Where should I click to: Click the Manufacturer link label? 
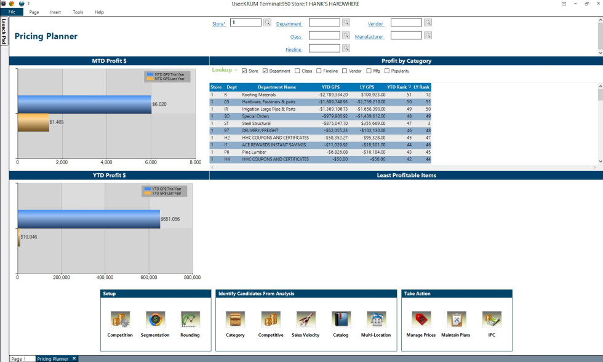click(x=369, y=37)
